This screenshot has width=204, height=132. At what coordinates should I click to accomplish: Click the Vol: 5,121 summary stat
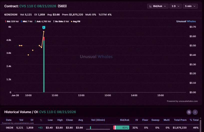pos(26,14)
